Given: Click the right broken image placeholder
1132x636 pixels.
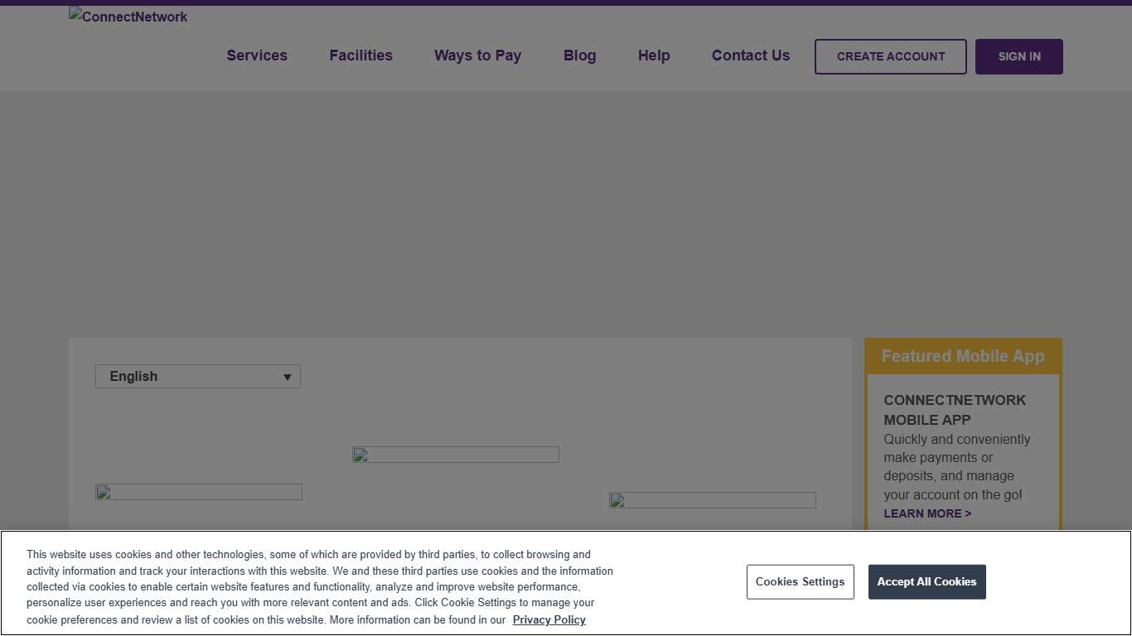Looking at the screenshot, I should click(x=712, y=499).
